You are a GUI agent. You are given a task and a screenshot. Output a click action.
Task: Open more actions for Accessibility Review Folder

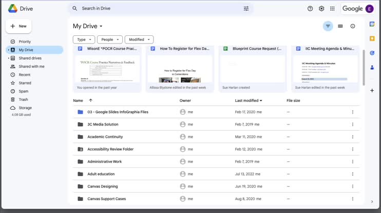click(x=353, y=149)
